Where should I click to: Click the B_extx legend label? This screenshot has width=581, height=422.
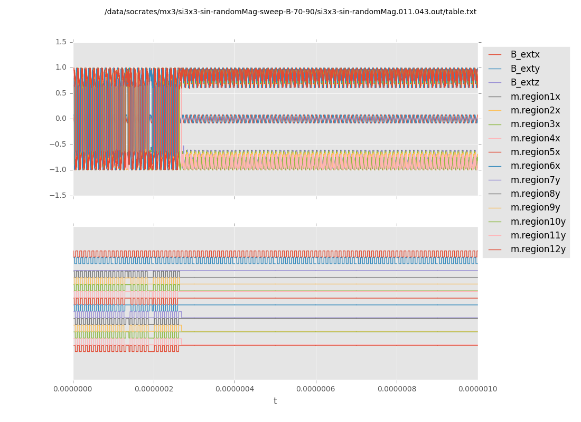click(x=525, y=54)
